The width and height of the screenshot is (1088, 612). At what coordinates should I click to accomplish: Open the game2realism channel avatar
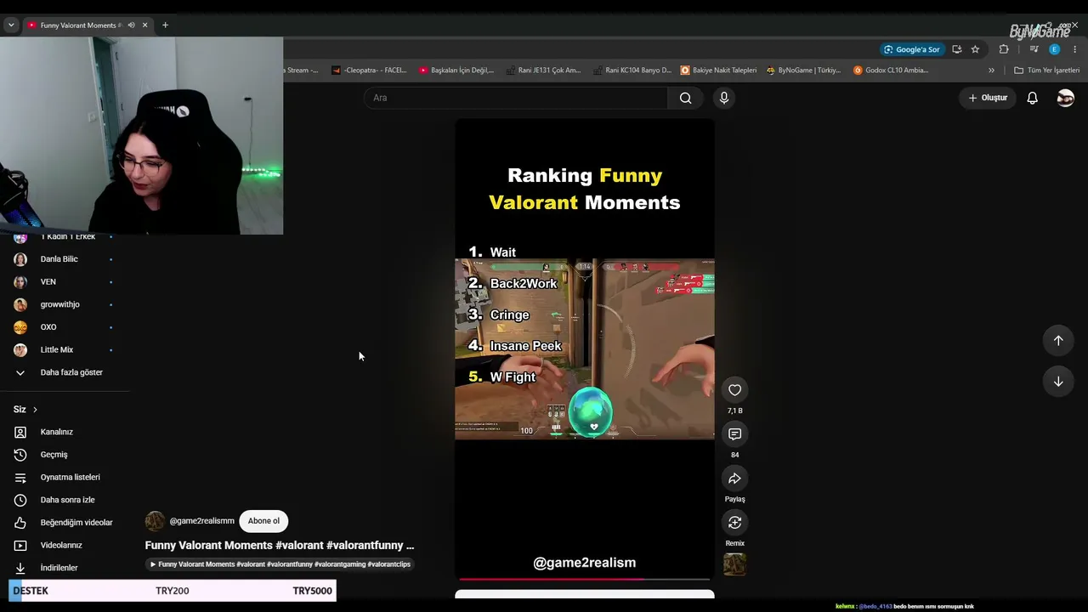pyautogui.click(x=155, y=521)
